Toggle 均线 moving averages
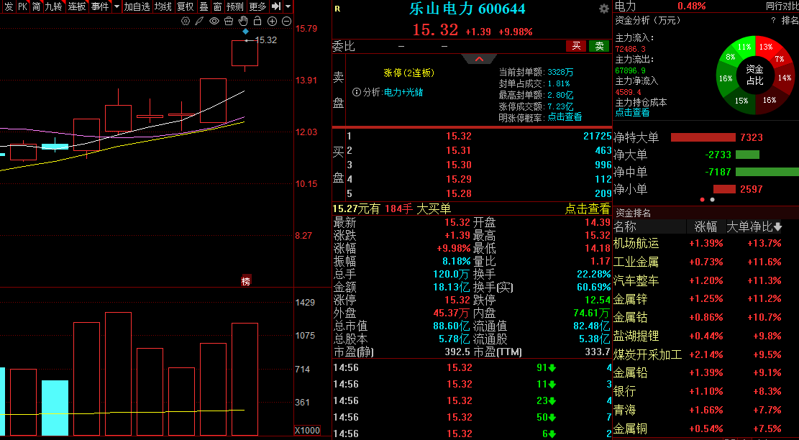This screenshot has height=440, width=799. (163, 6)
